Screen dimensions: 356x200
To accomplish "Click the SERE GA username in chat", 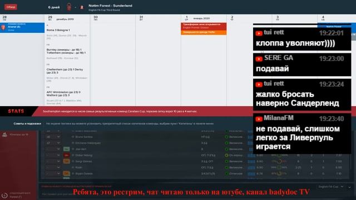I will (x=279, y=58).
